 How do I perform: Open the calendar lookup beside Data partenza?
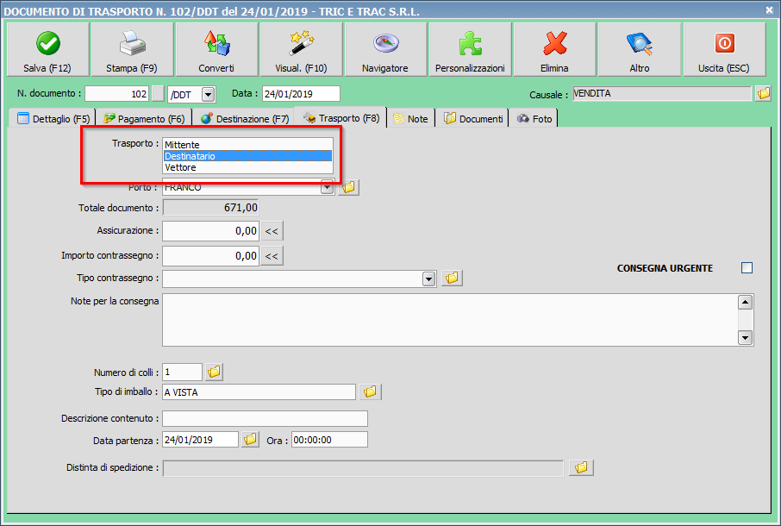[x=250, y=439]
